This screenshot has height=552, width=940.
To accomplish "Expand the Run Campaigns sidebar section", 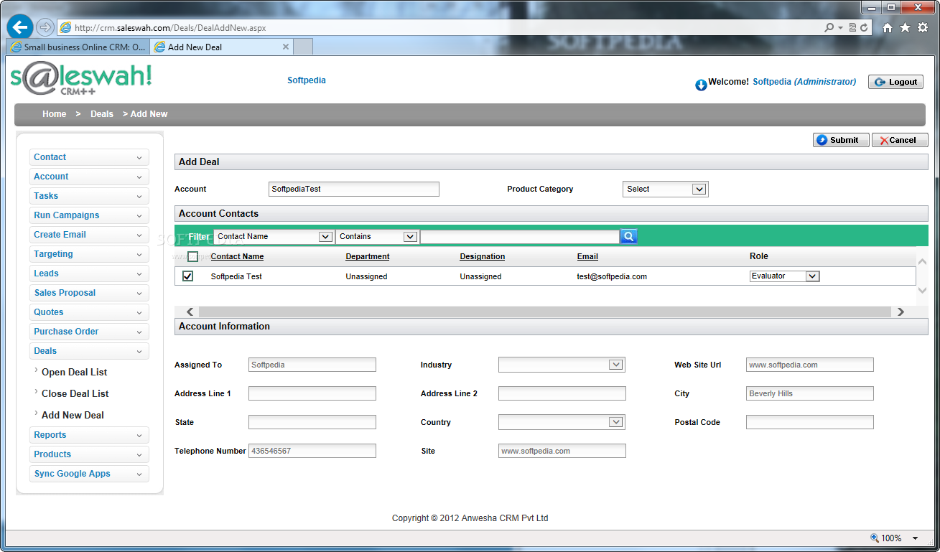I will [x=89, y=215].
